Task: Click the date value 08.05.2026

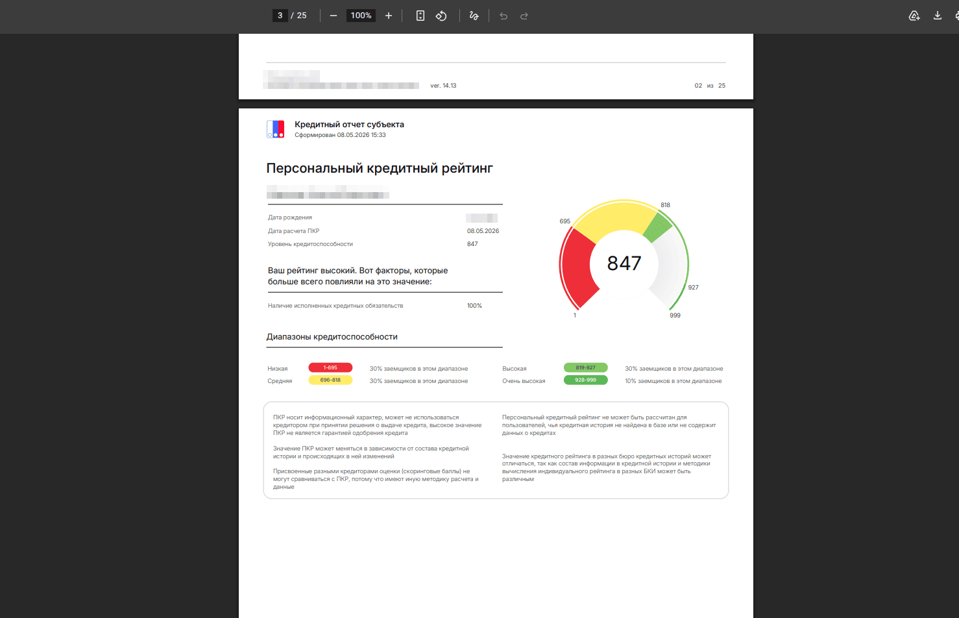Action: point(483,231)
